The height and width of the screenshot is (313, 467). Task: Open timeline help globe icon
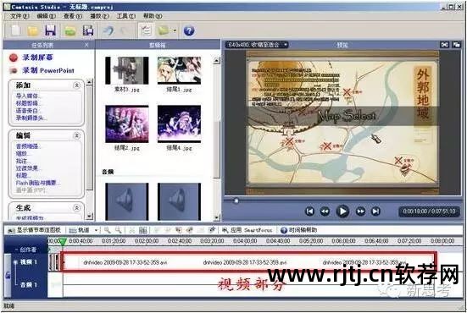click(284, 230)
